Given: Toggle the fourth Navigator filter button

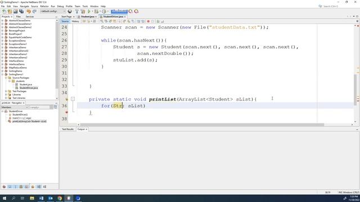Looking at the screenshot, I should [x=21, y=187].
